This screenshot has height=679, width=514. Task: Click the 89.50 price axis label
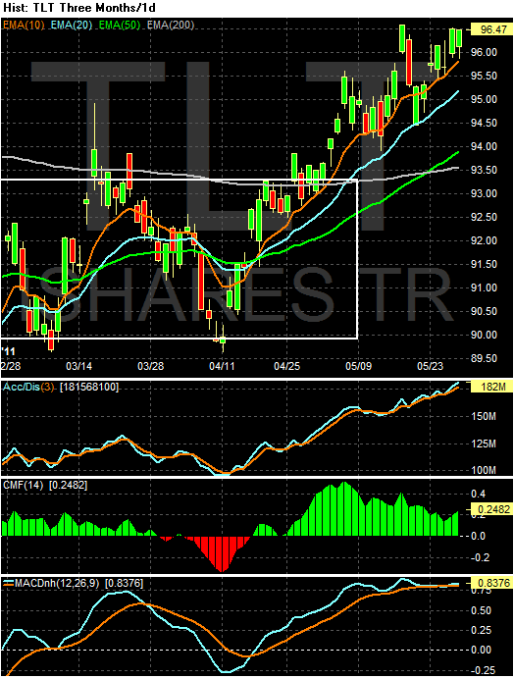point(485,358)
